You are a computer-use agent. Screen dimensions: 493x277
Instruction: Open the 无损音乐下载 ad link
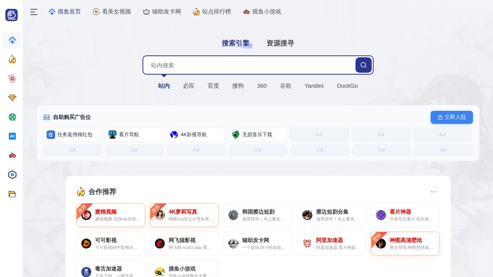point(257,135)
